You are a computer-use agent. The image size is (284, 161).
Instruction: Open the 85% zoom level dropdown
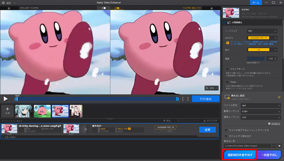point(217,88)
